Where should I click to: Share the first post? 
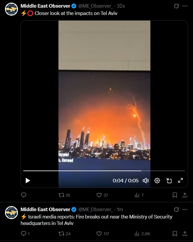(185, 195)
